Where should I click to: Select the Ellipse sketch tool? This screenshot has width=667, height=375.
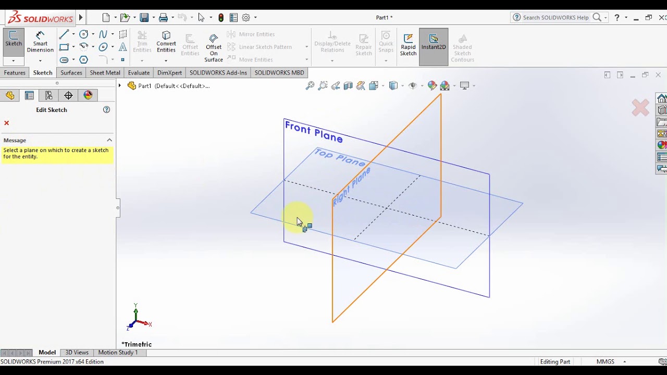pyautogui.click(x=103, y=47)
